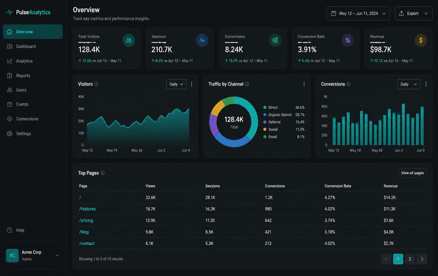The image size is (438, 276).
Task: Click the Email legend color dot
Action: pos(265,137)
